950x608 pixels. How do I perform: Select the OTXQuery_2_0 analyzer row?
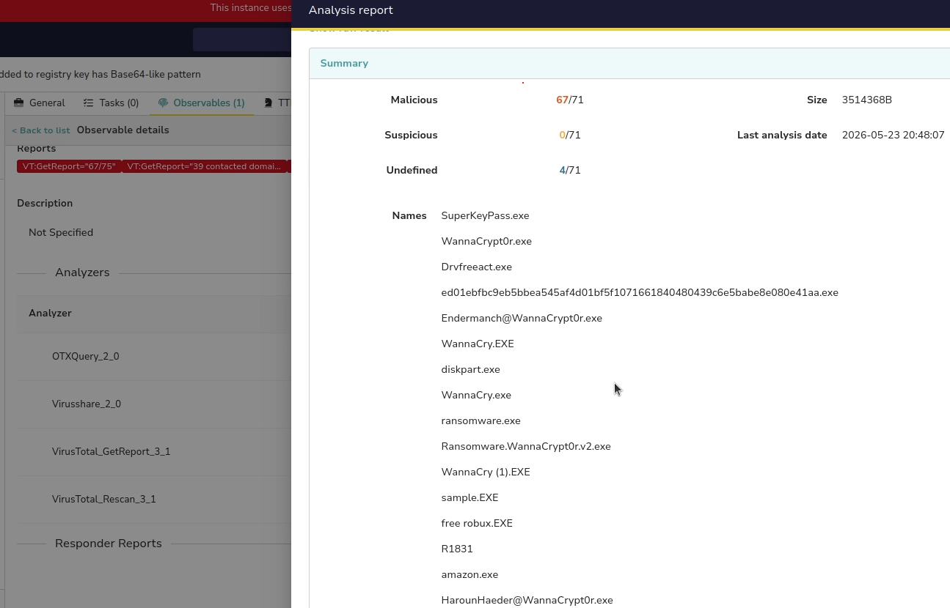pyautogui.click(x=154, y=356)
